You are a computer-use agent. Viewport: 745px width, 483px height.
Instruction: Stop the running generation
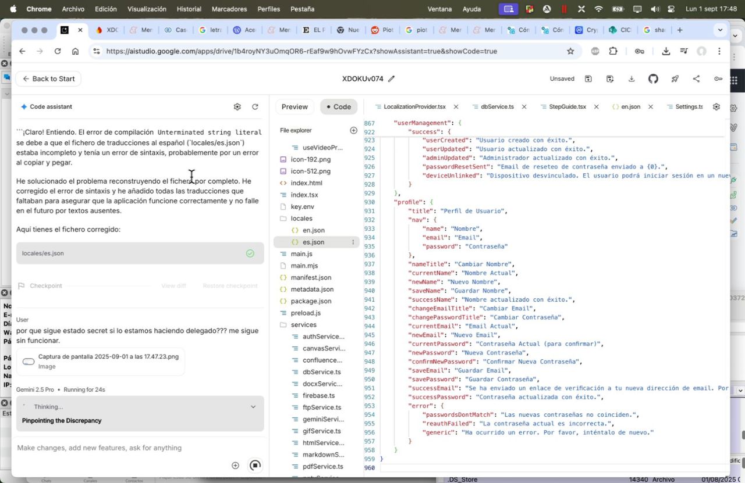(x=255, y=466)
